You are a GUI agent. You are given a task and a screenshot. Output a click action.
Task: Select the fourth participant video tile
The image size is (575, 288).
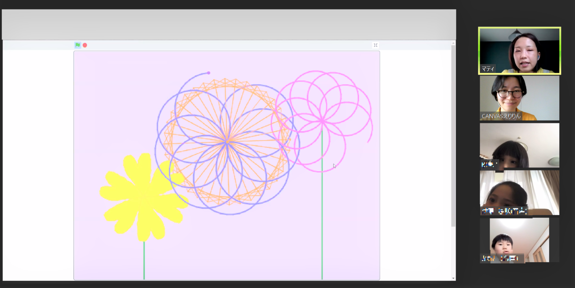pyautogui.click(x=519, y=192)
